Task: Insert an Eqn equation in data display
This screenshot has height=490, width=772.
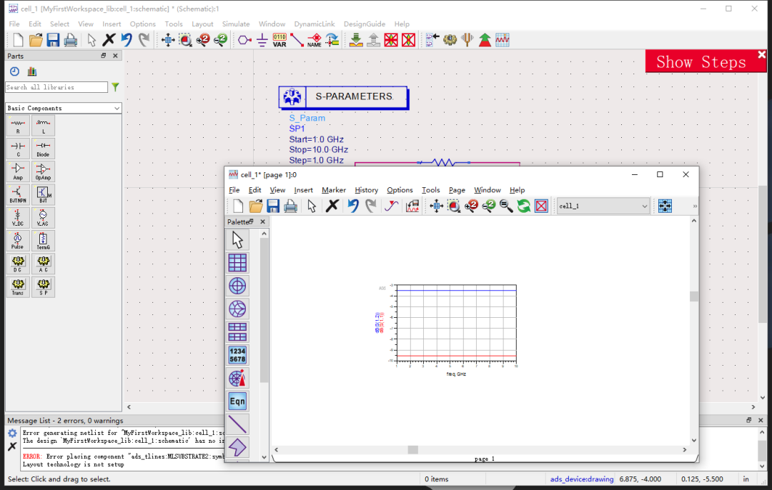Action: pyautogui.click(x=237, y=401)
